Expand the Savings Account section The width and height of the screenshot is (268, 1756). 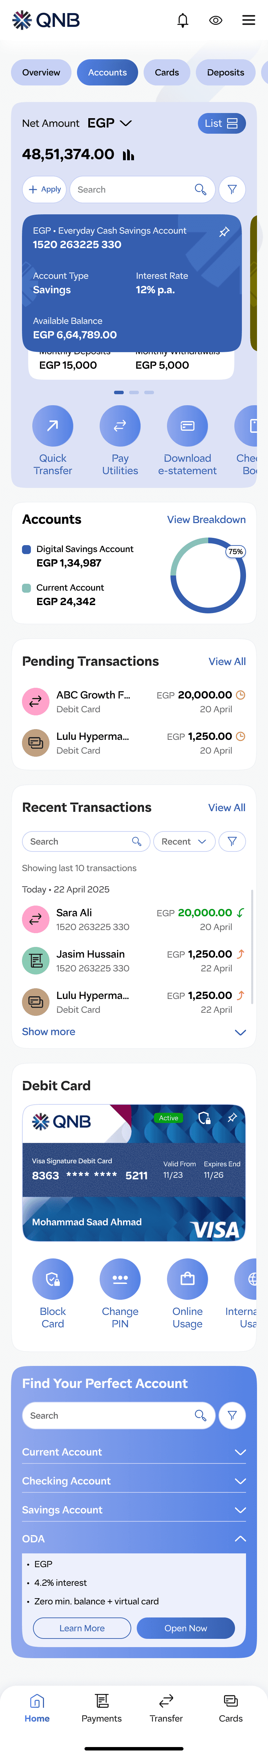coord(134,1510)
